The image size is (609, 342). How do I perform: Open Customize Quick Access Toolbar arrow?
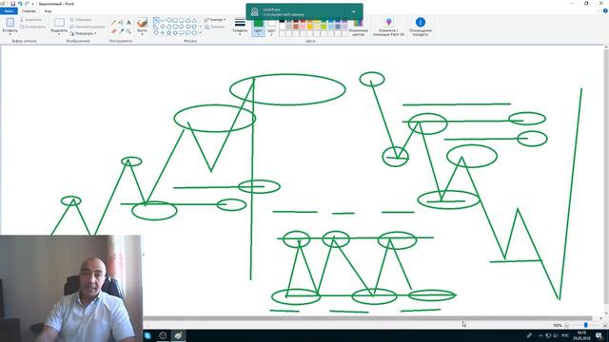pyautogui.click(x=32, y=4)
